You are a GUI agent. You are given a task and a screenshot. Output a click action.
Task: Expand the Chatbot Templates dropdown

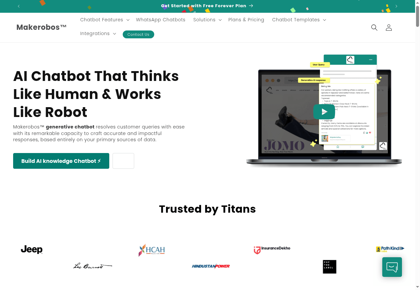299,20
